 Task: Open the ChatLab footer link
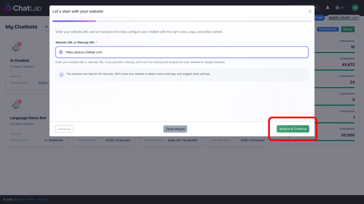coord(18,199)
